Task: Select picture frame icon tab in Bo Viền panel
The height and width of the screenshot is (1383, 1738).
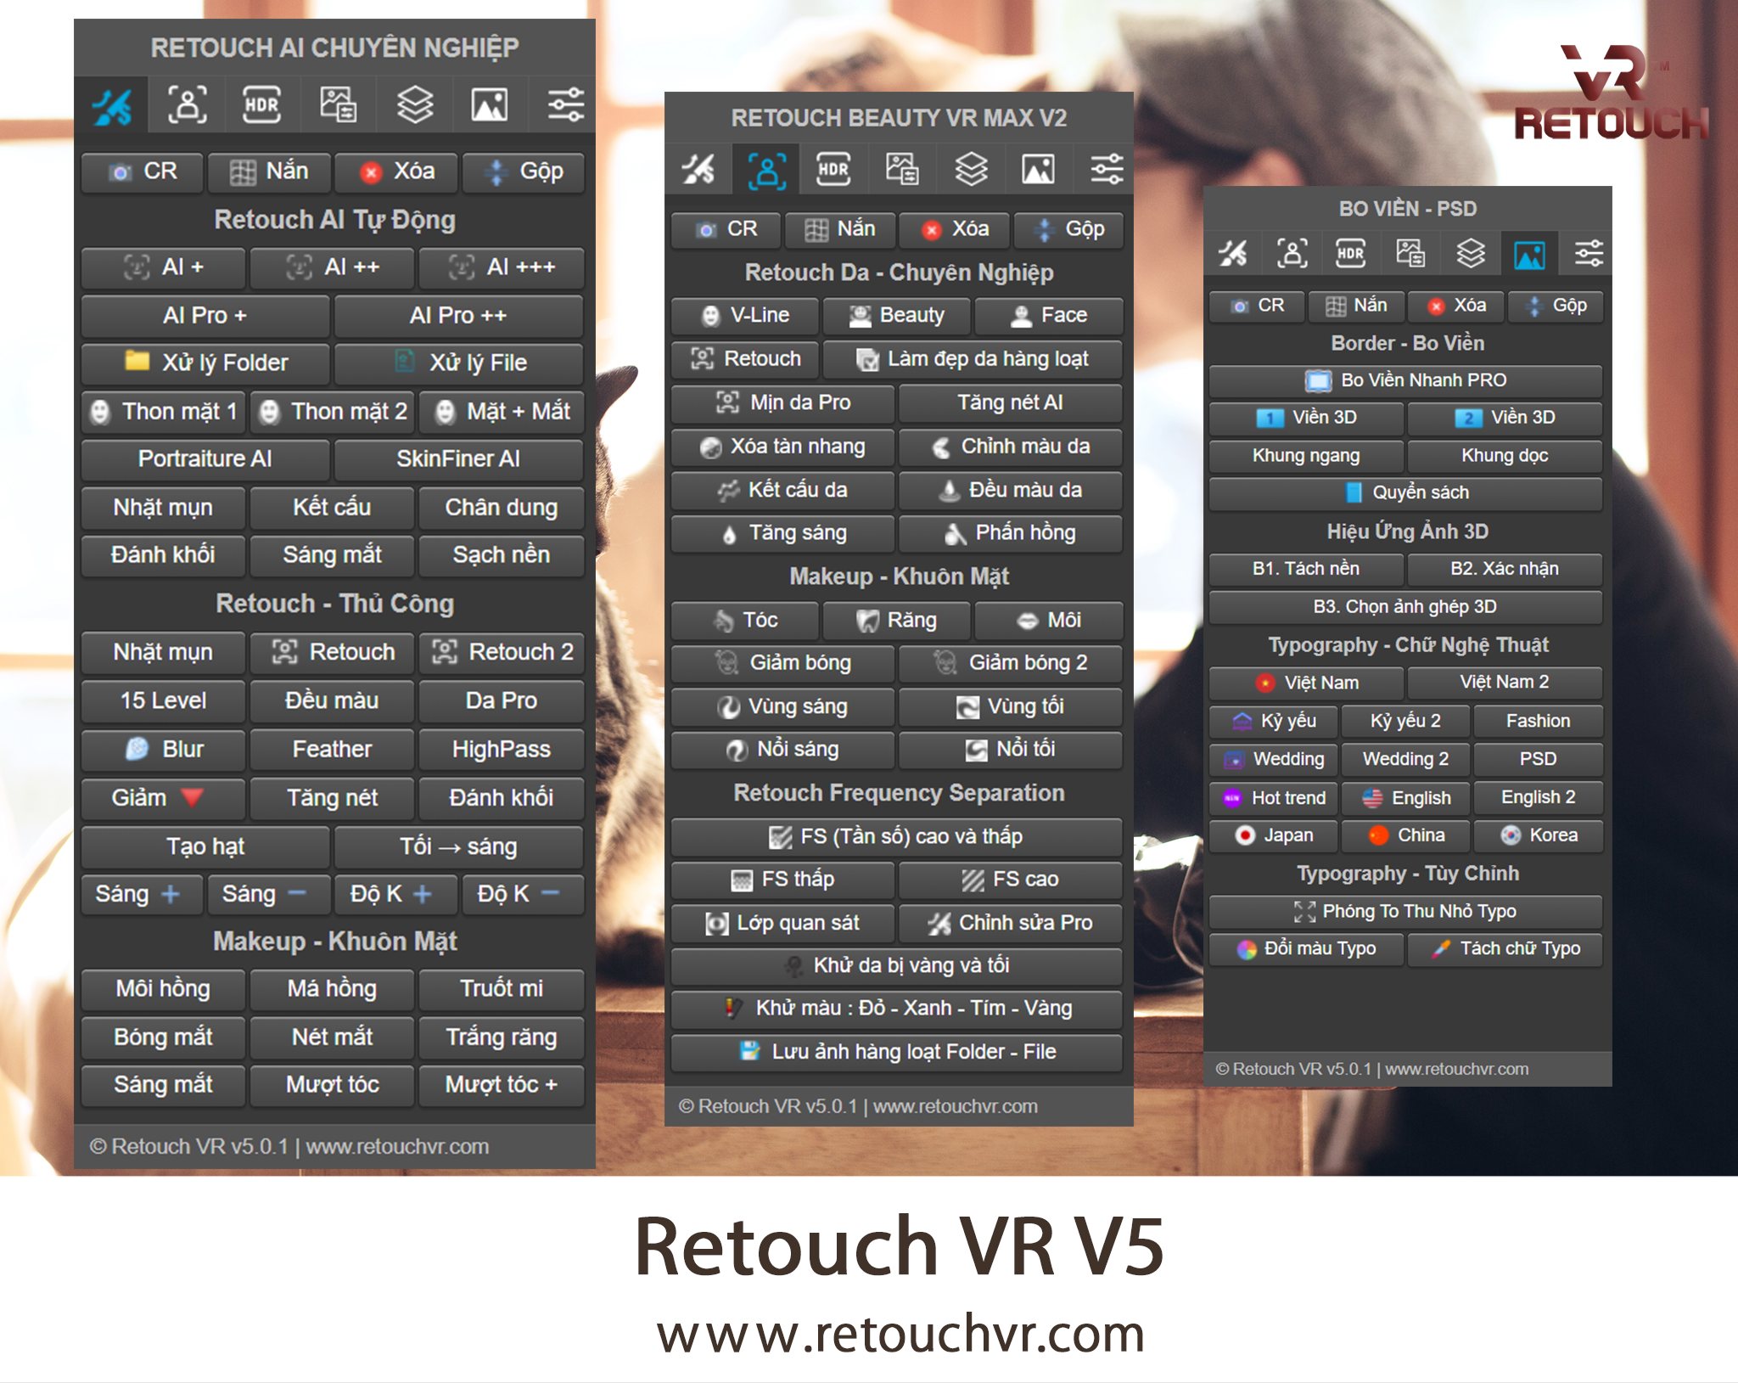Action: 1529,253
